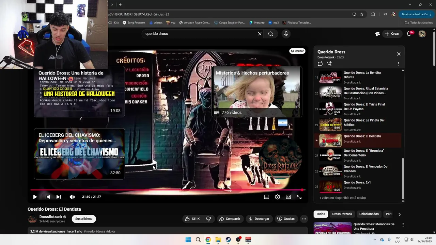Bookmark page with star icon
The height and width of the screenshot is (245, 436).
point(362,14)
